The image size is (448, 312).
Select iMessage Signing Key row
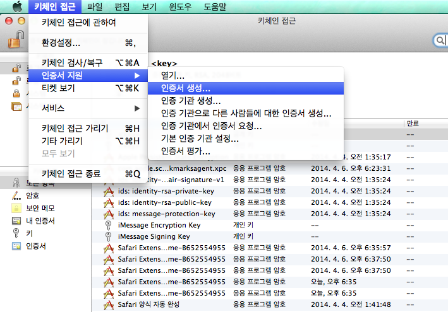(270, 236)
